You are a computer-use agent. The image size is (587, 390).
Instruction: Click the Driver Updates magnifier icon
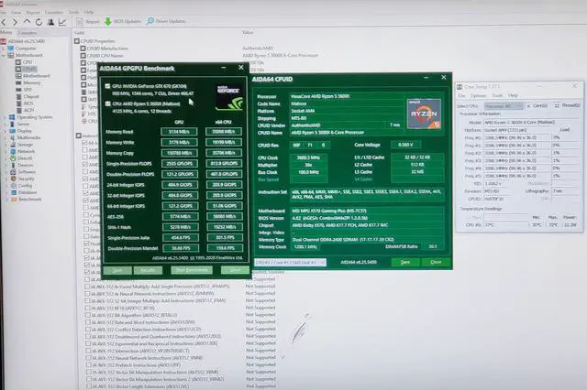150,21
